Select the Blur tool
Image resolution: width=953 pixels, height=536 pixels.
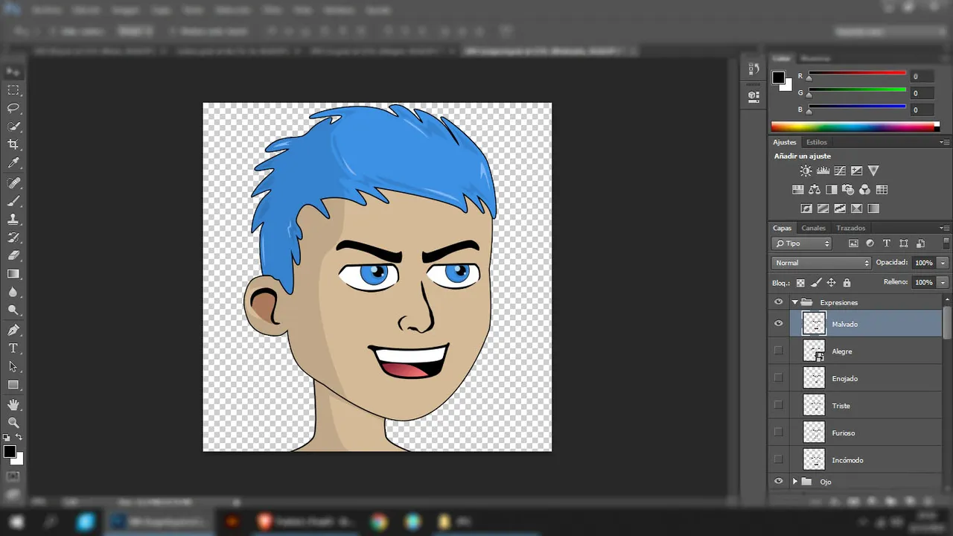coord(13,293)
